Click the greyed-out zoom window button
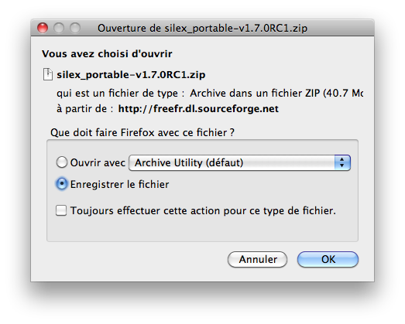 coord(75,28)
